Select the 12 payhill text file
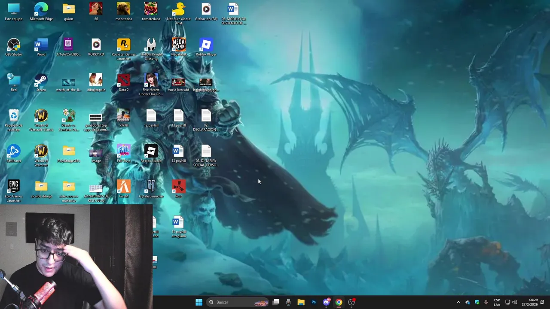550x309 pixels. 151,118
